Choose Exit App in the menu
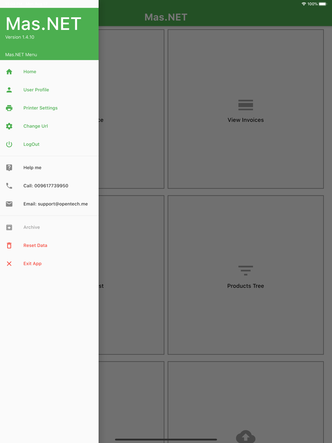The height and width of the screenshot is (443, 332). coord(49,264)
